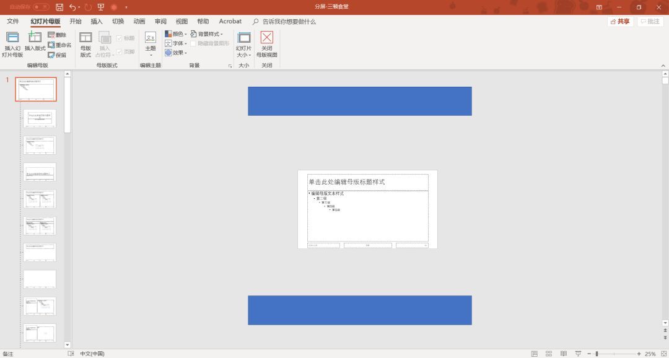Expand the Background Styles (背景样式) dropdown
This screenshot has width=669, height=358.
coord(207,34)
